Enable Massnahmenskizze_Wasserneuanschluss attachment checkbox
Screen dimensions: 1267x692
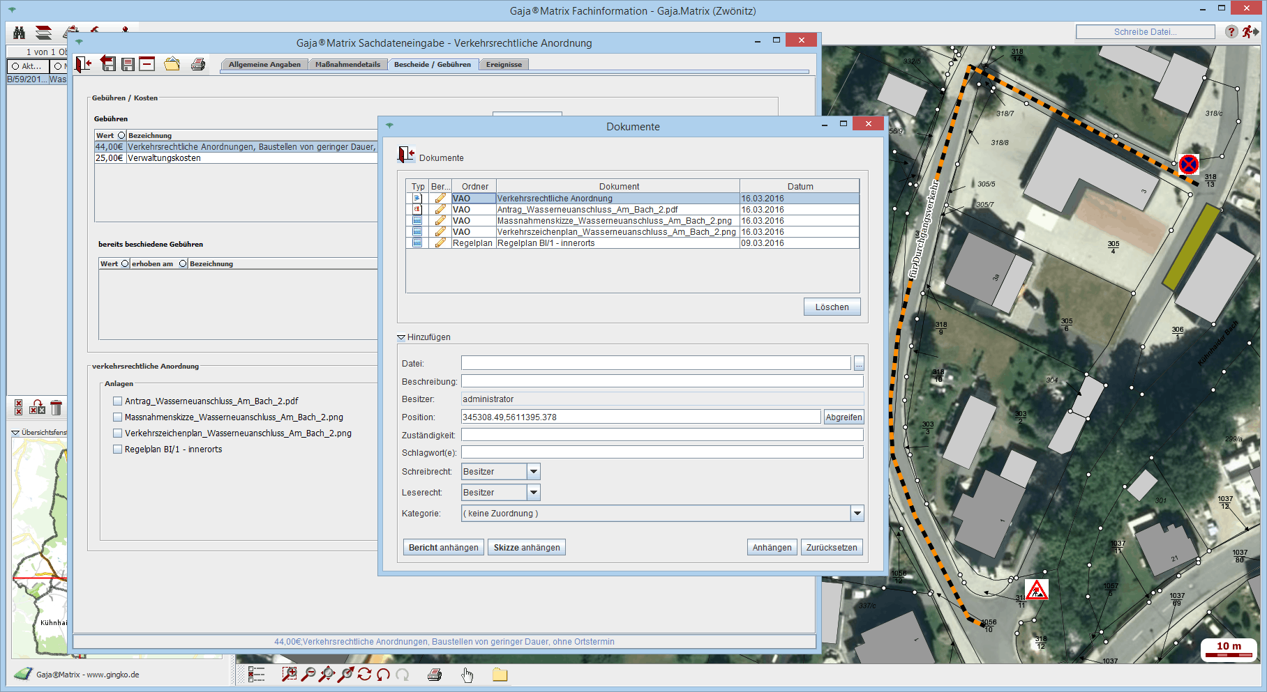click(118, 417)
